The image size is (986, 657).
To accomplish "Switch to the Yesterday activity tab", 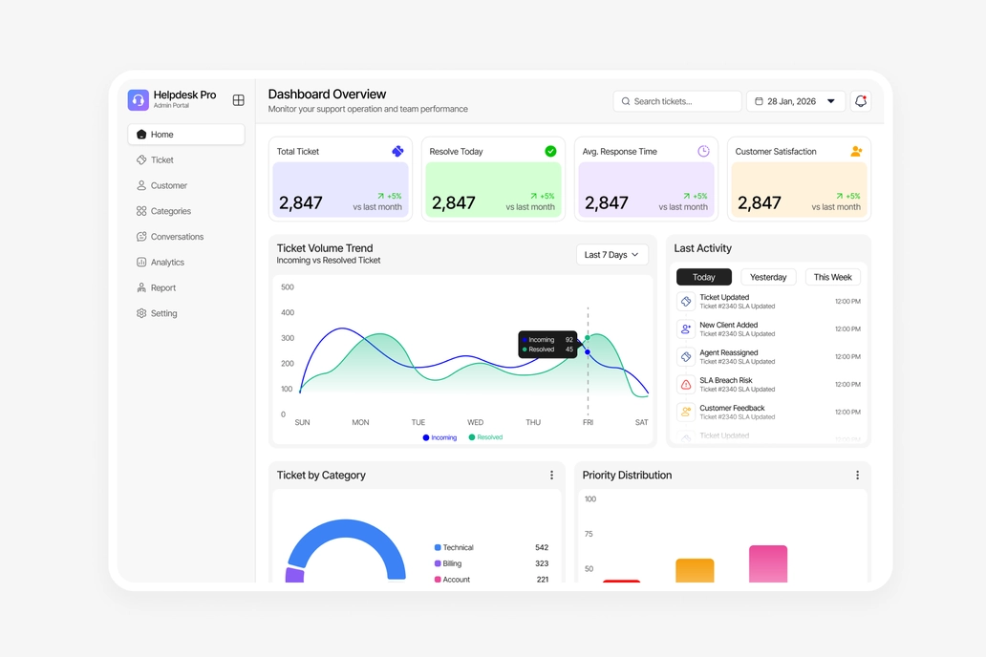I will pos(768,277).
